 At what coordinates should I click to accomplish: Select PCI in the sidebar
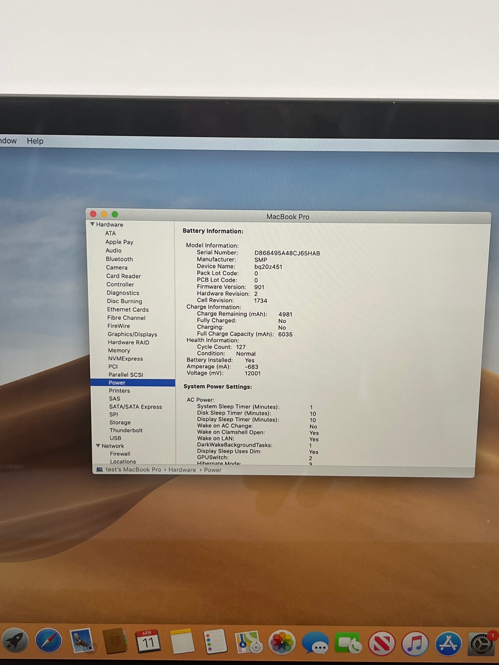113,366
